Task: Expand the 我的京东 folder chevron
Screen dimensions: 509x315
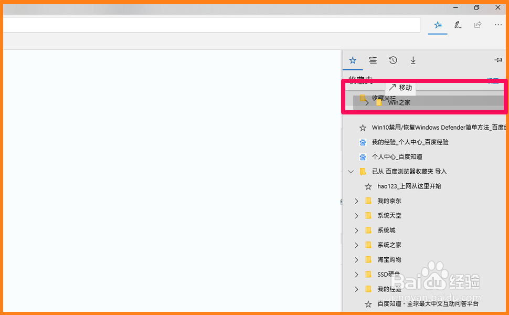Action: point(356,201)
